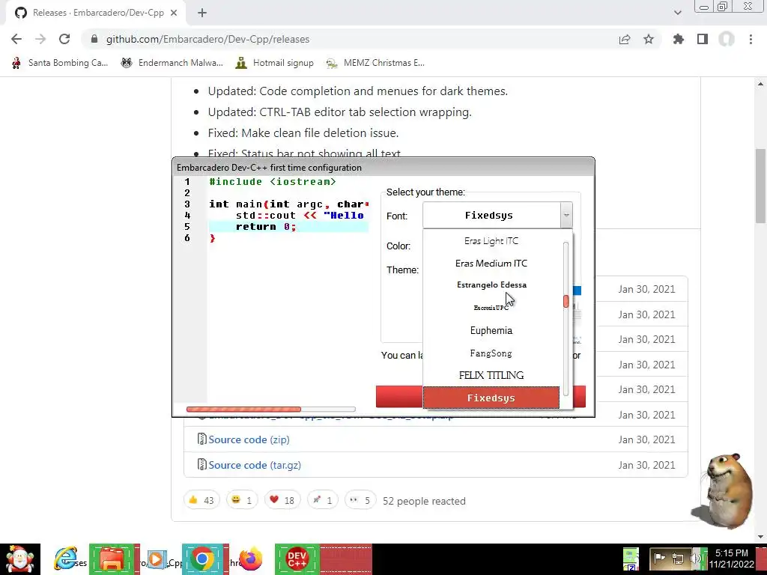Open File Explorer from taskbar
The image size is (767, 575).
click(x=111, y=559)
